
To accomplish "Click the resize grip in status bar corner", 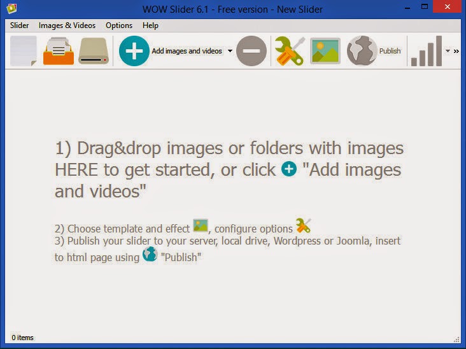I will [x=457, y=339].
